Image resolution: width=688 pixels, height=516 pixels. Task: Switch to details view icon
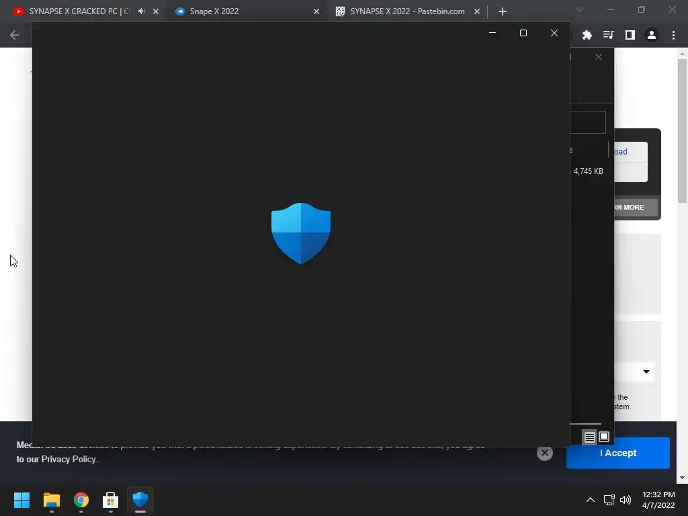pyautogui.click(x=589, y=437)
